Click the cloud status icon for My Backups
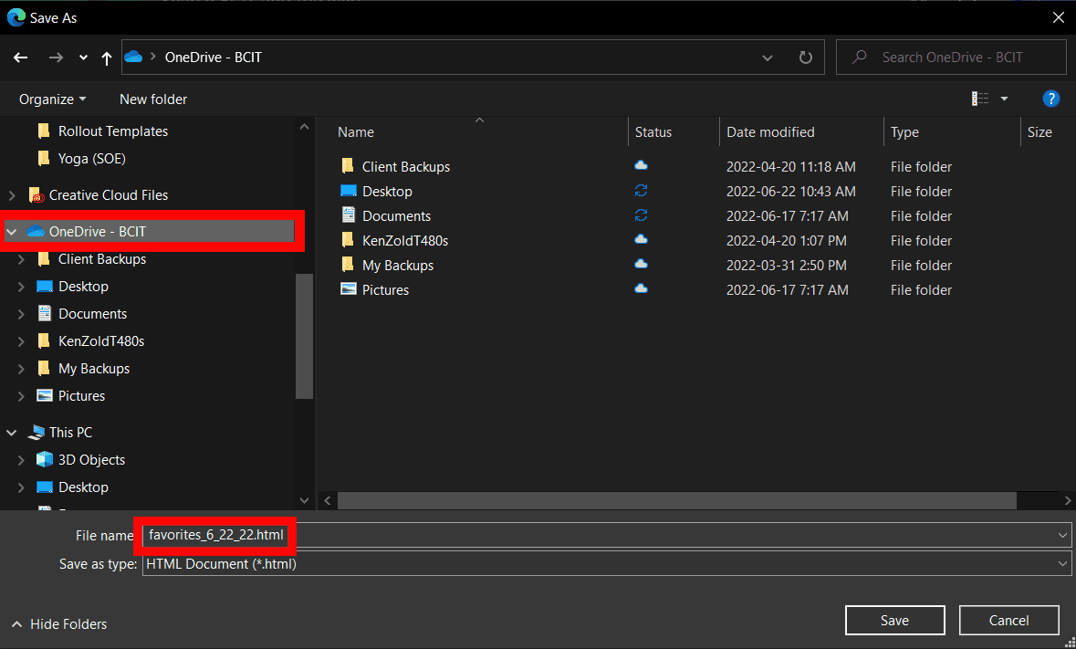The height and width of the screenshot is (649, 1076). coord(641,264)
